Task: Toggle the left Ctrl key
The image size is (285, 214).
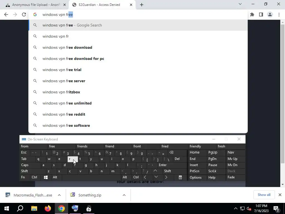Action: click(x=35, y=177)
